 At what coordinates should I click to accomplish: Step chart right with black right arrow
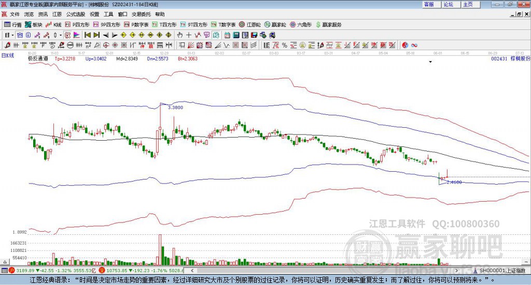pos(115,35)
